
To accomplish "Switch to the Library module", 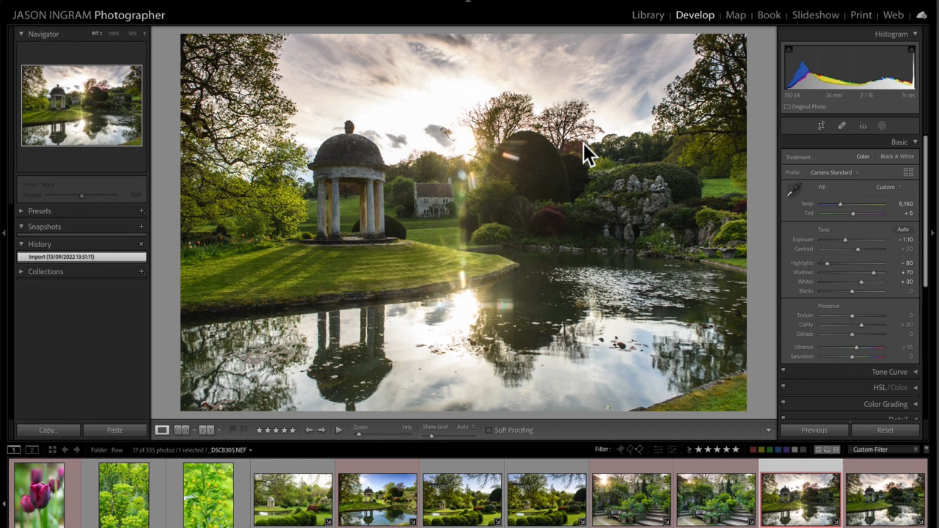I will (x=648, y=15).
